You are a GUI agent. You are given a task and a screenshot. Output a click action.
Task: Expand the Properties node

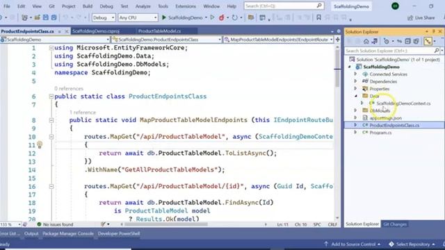(x=355, y=89)
